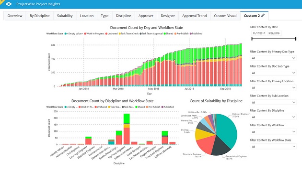Open the Overview tab
The height and width of the screenshot is (172, 302).
tap(15, 16)
